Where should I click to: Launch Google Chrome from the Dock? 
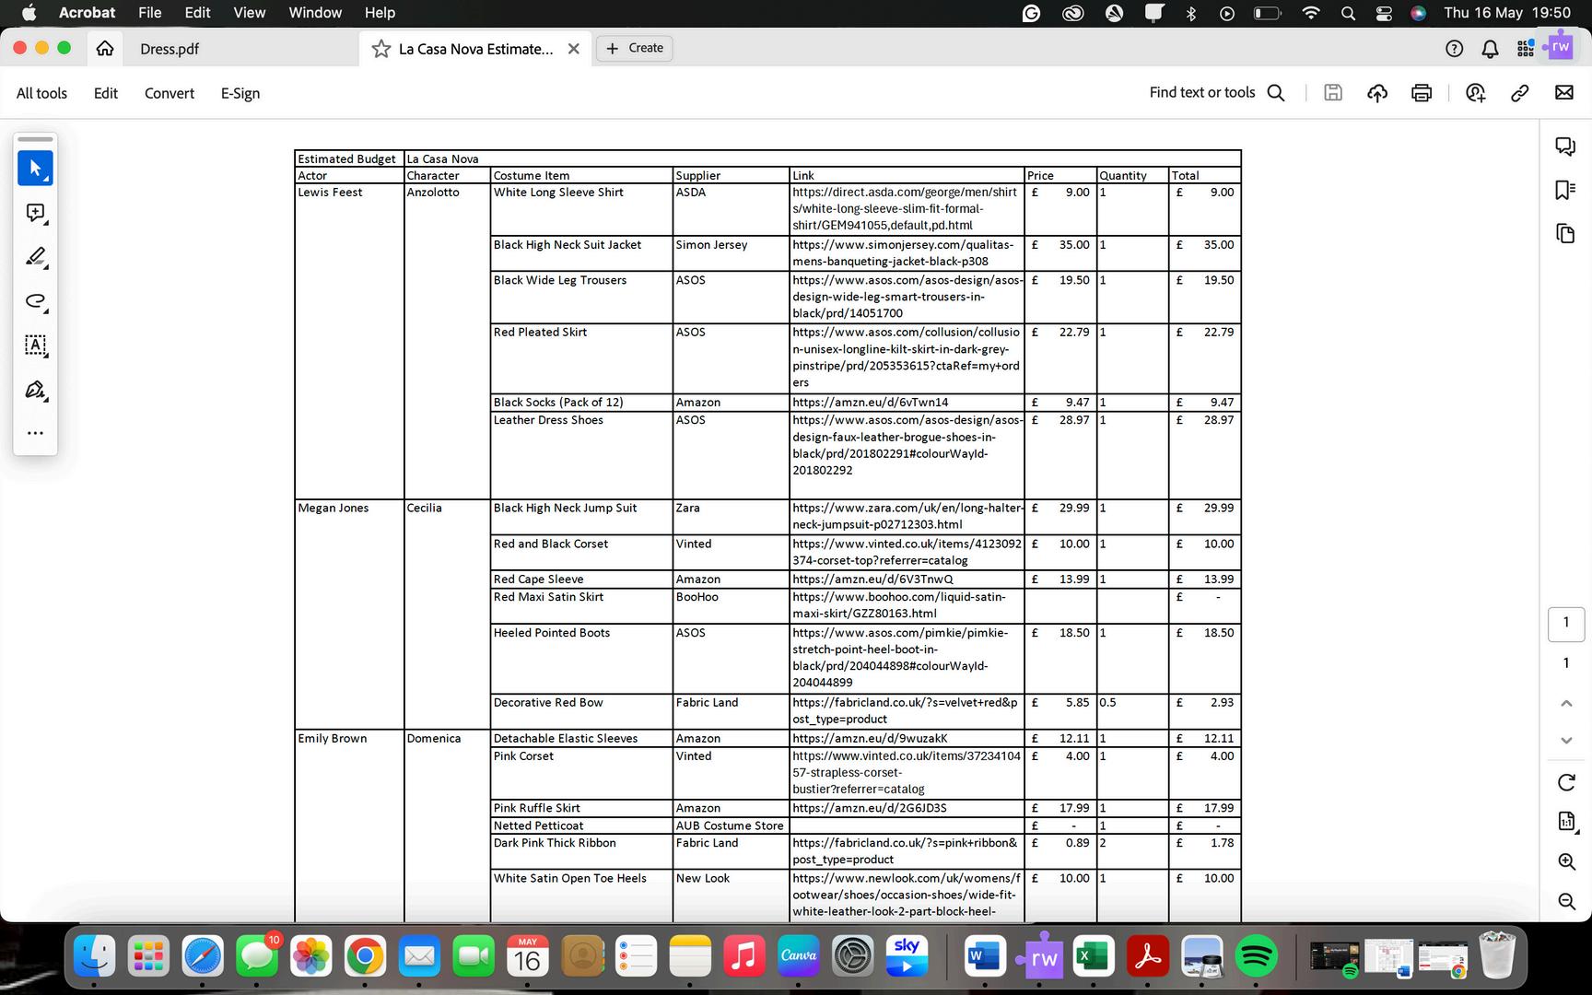tap(365, 957)
